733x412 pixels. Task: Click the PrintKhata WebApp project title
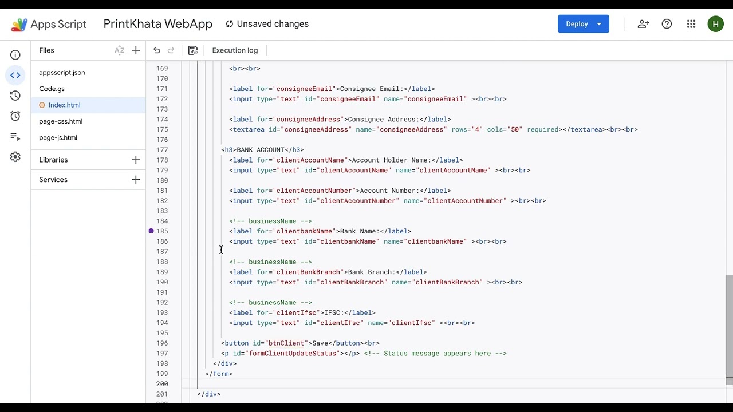pyautogui.click(x=158, y=24)
